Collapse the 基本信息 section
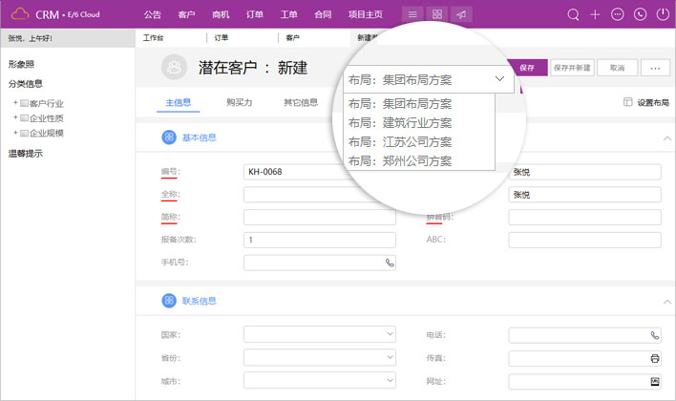The height and width of the screenshot is (401, 676). (x=666, y=138)
